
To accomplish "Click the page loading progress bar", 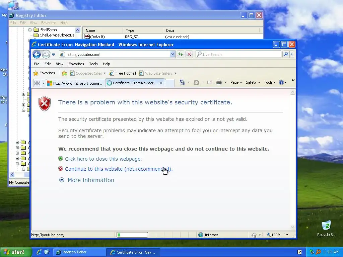I will [x=132, y=235].
